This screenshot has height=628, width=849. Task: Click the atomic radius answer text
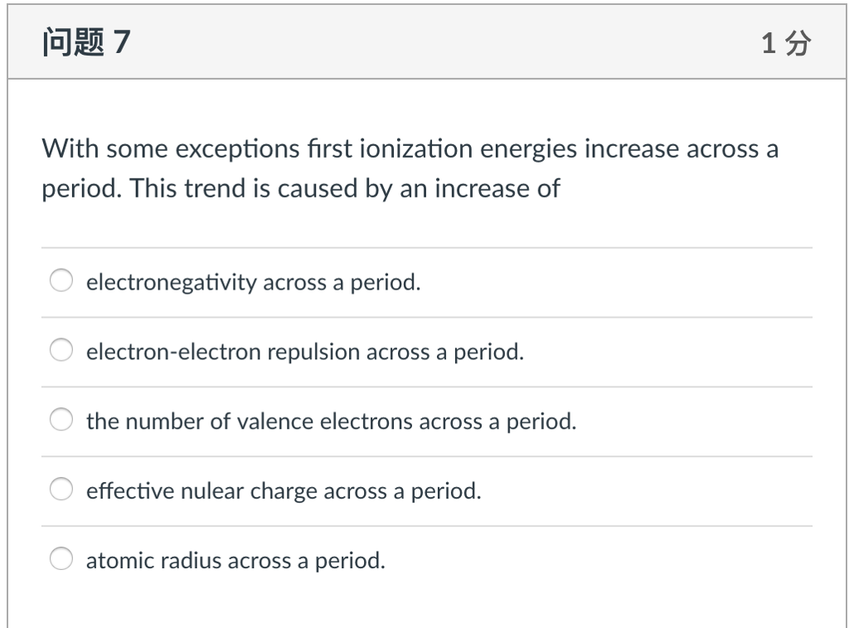pos(235,561)
